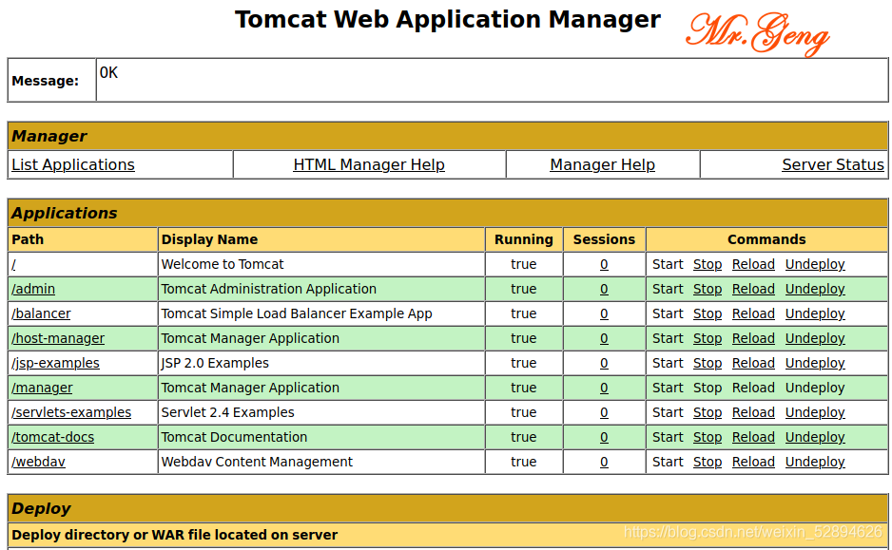The height and width of the screenshot is (550, 892).
Task: Open the List Applications link
Action: tap(73, 164)
